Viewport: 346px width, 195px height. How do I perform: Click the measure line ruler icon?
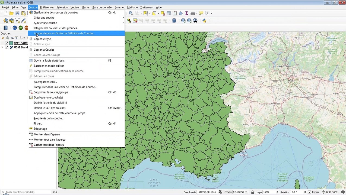[193, 13]
